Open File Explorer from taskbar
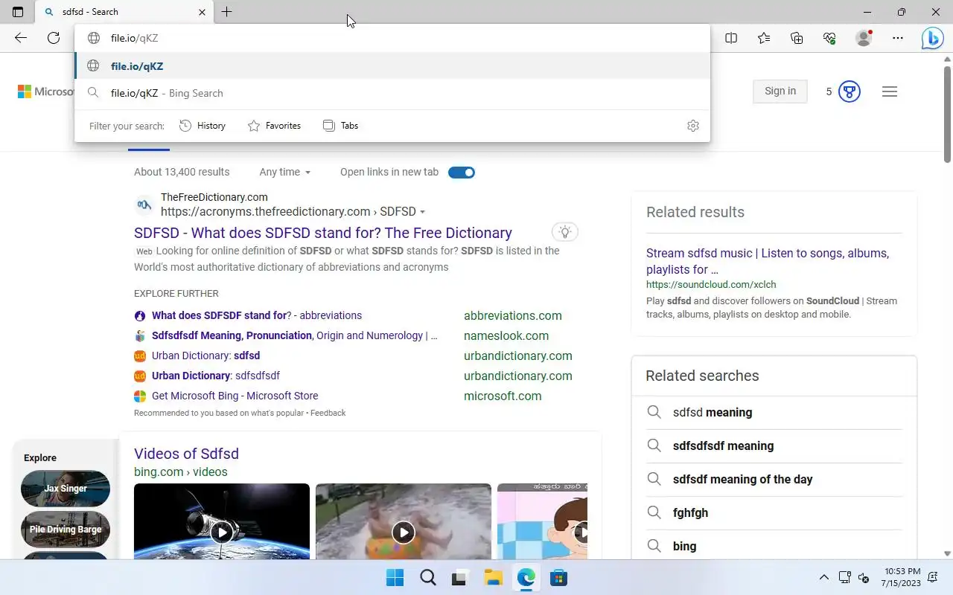This screenshot has height=595, width=953. [493, 578]
